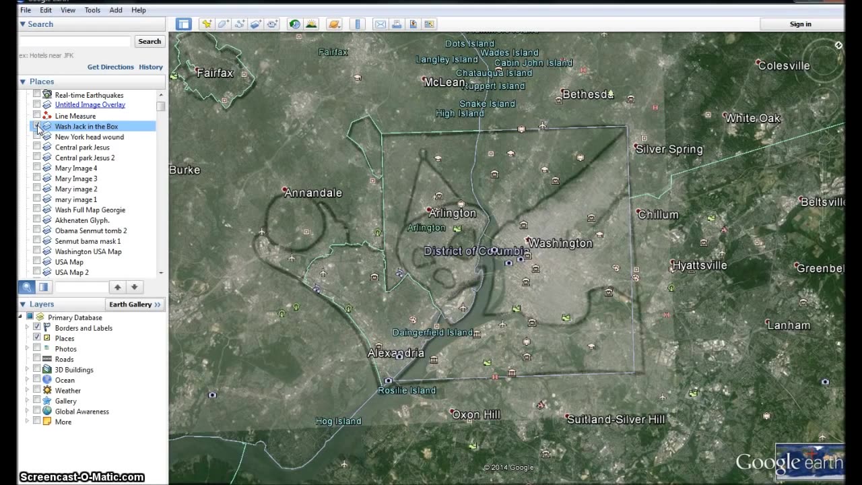Expand the Gallery layer tree node
This screenshot has width=862, height=485.
(28, 401)
